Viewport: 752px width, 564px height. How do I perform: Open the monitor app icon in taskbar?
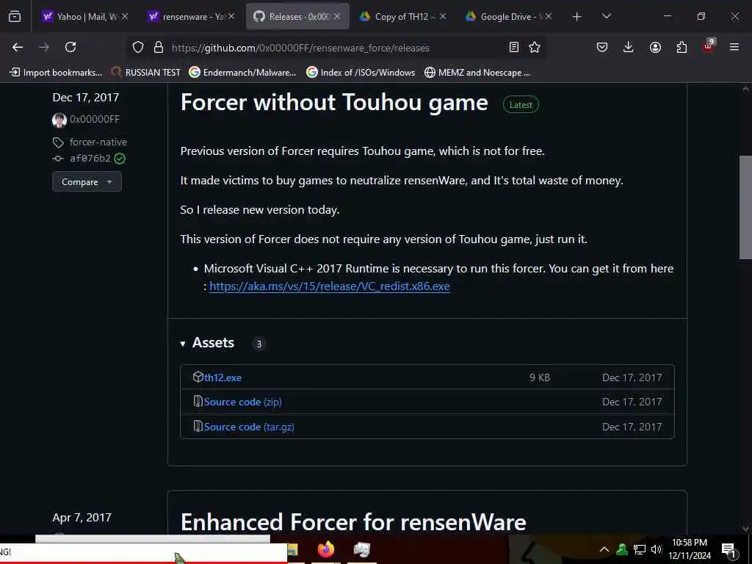[362, 549]
